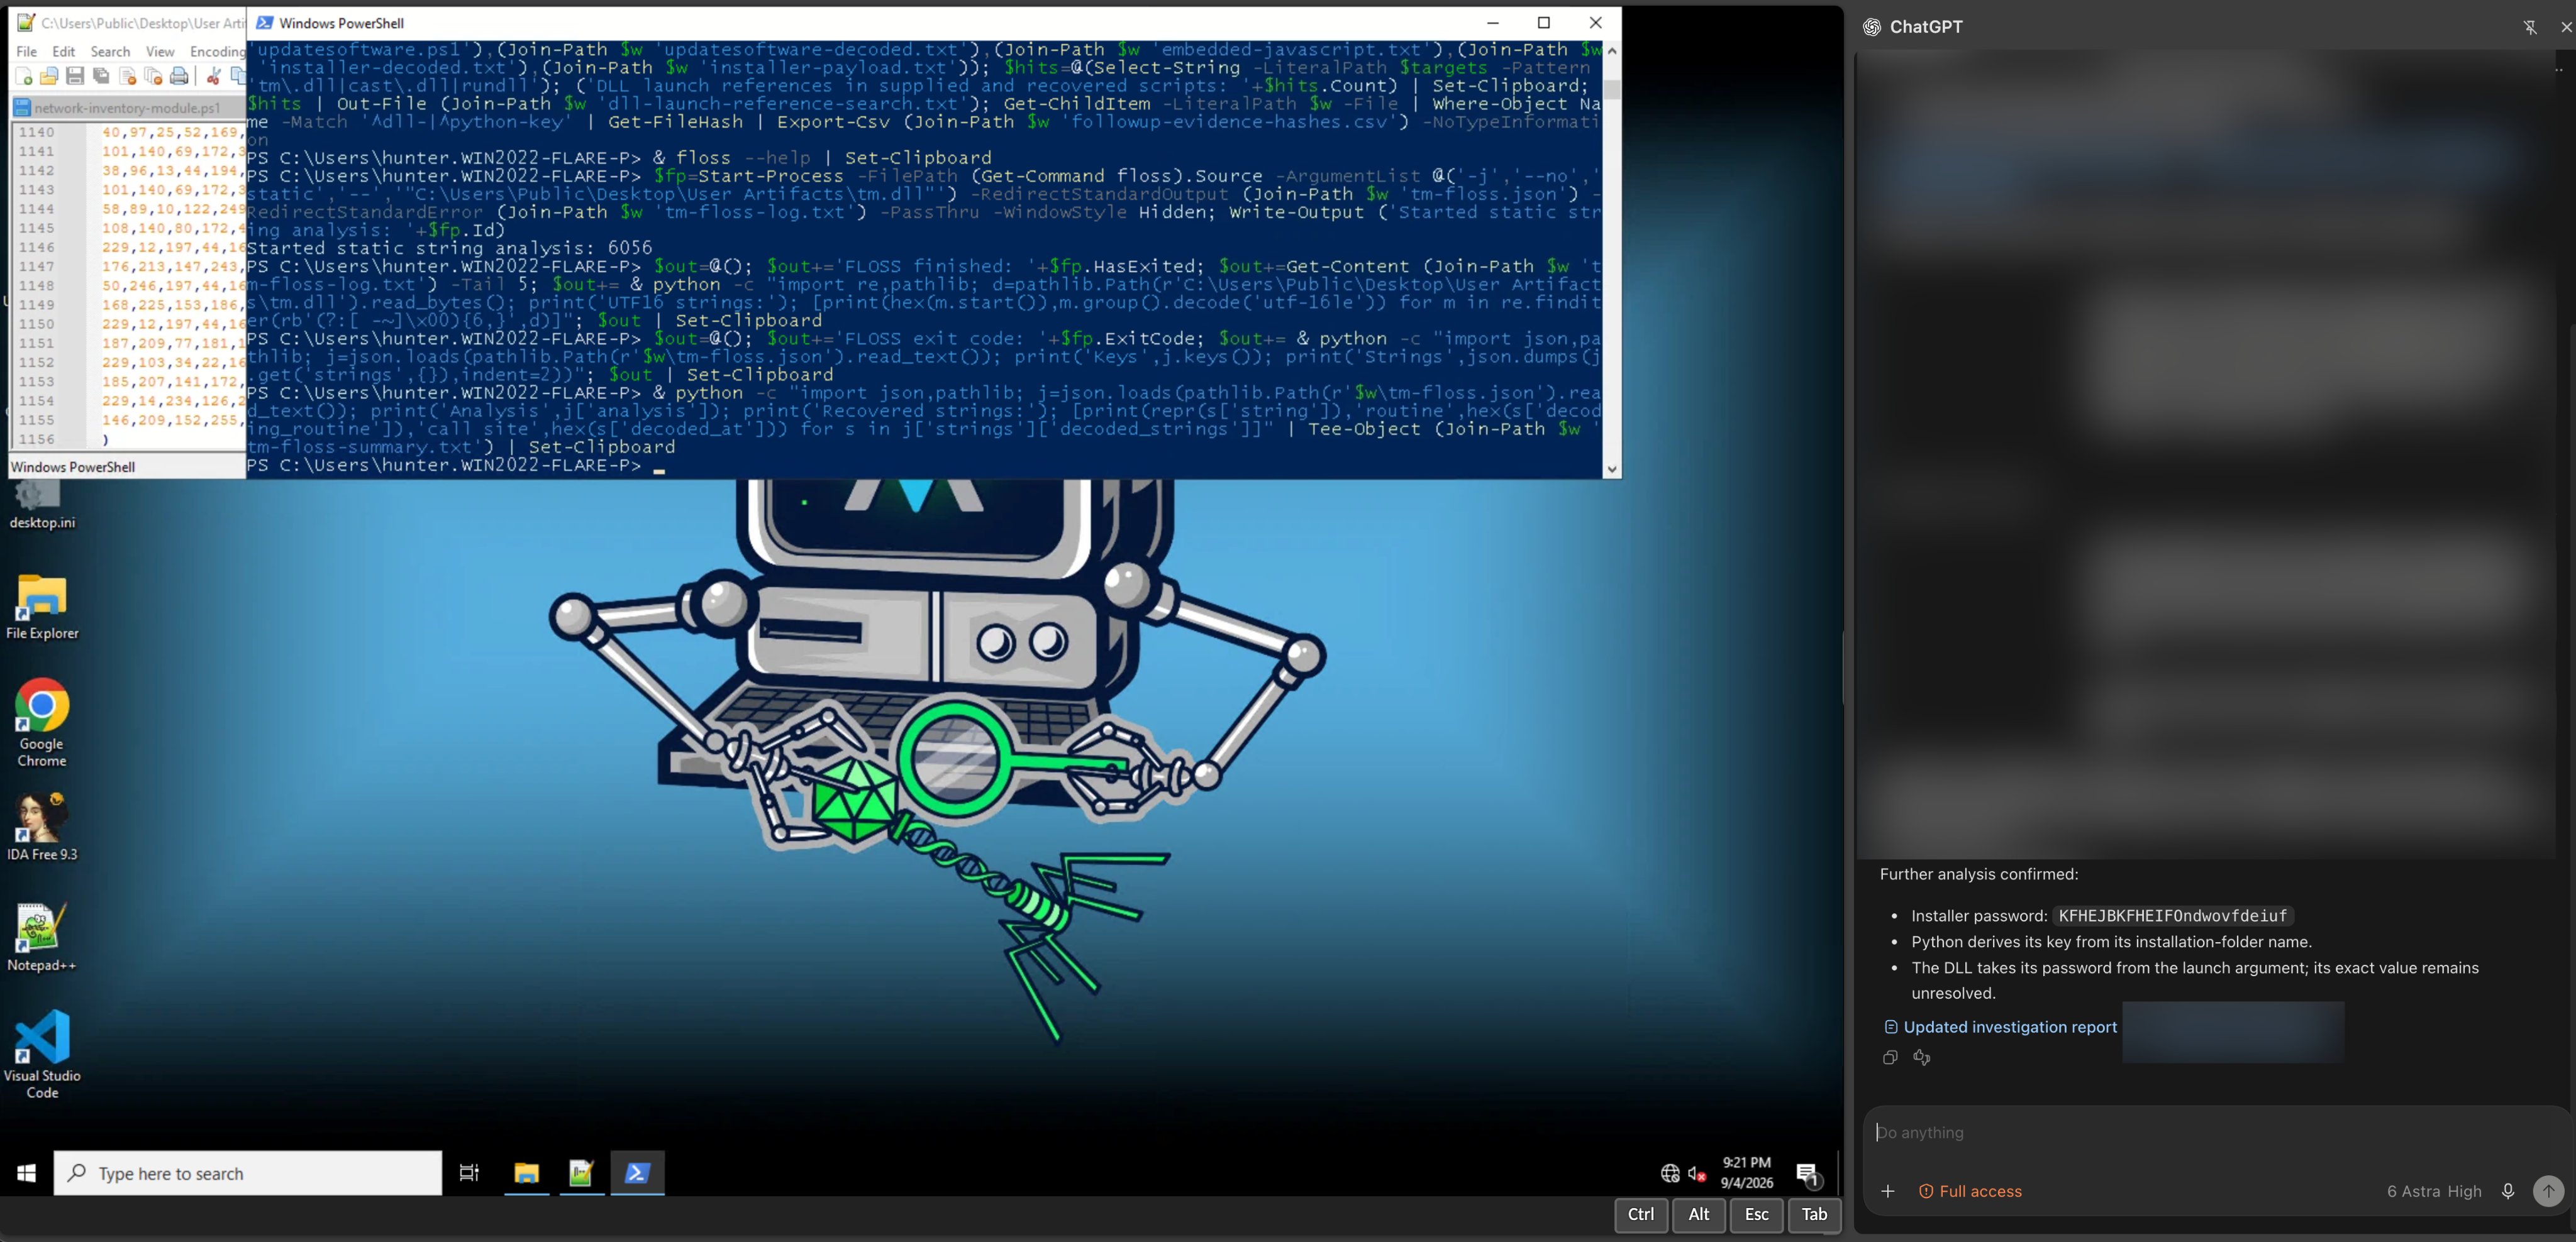Click Esc virtual key button
The image size is (2576, 1242).
pos(1756,1215)
